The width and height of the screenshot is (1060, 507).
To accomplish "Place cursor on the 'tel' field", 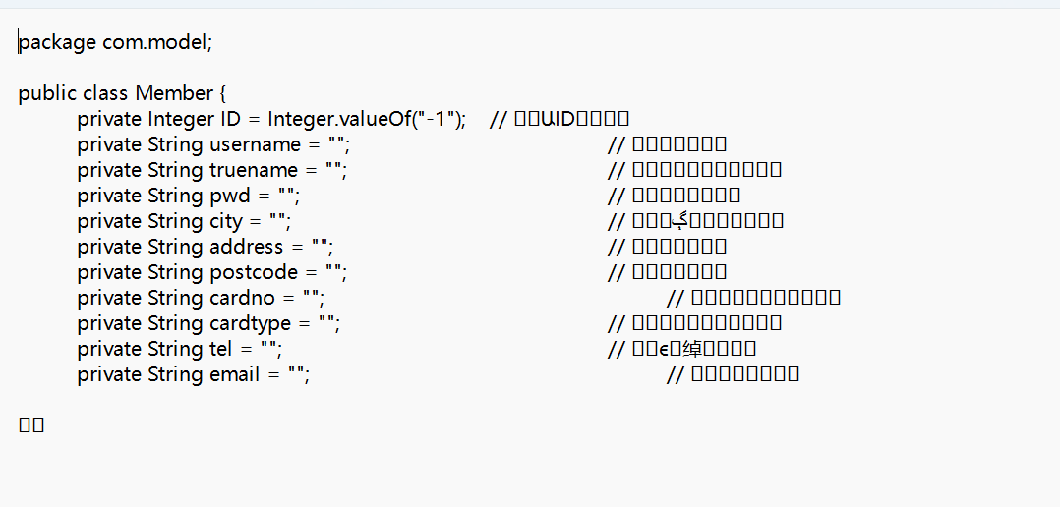I will [x=221, y=349].
